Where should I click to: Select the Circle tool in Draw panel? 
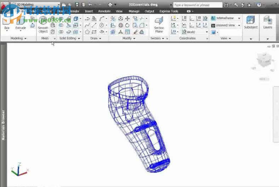102,25
